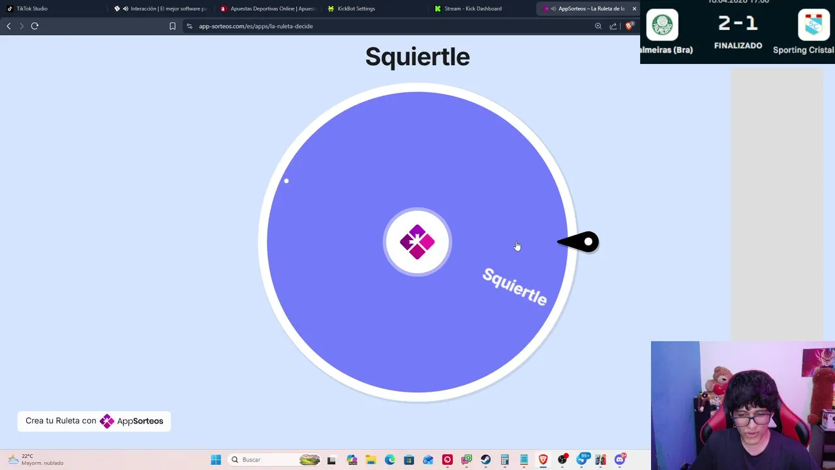Open the red circular app in the taskbar
The height and width of the screenshot is (470, 835).
(448, 460)
